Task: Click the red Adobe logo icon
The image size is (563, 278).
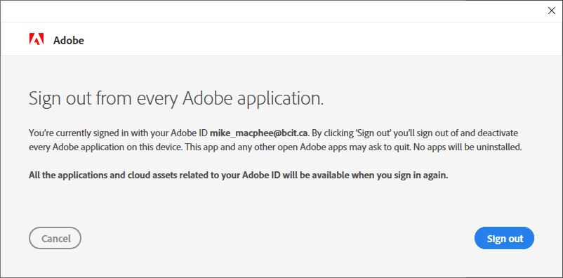Action: click(37, 39)
